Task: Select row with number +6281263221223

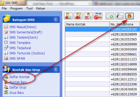Action: pos(103,59)
